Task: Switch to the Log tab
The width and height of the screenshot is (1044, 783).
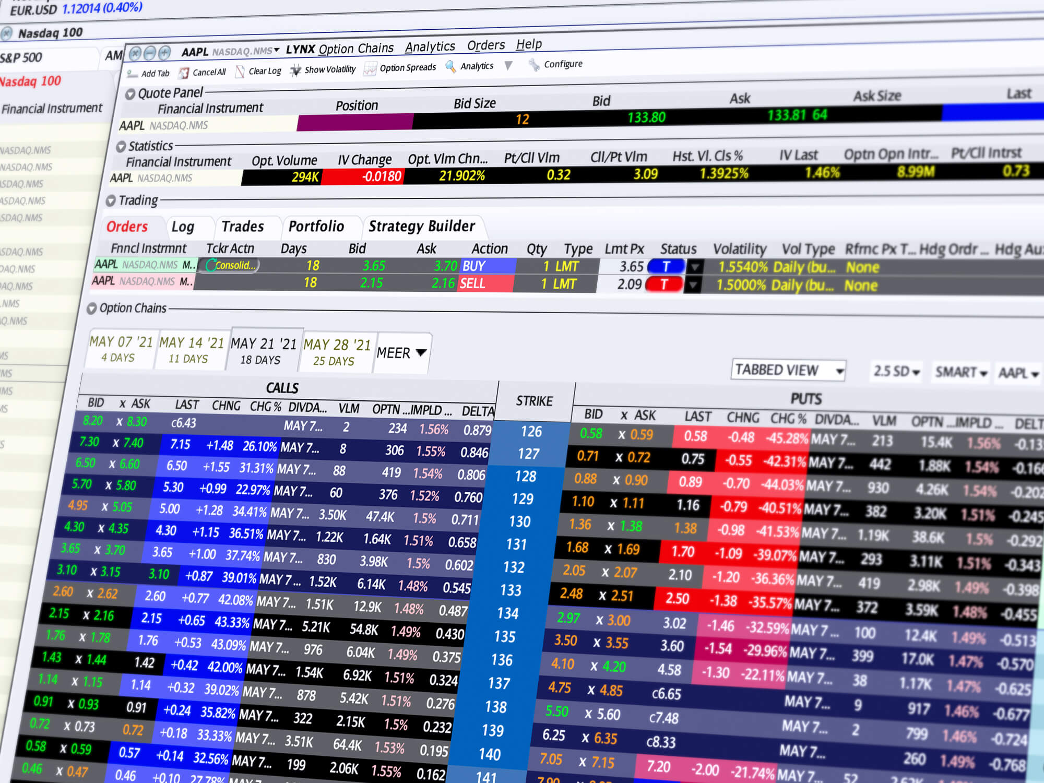Action: 183,227
